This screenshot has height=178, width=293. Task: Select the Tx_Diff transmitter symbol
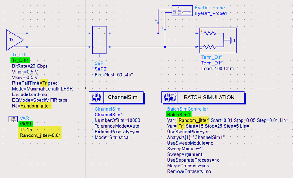[x=14, y=39]
